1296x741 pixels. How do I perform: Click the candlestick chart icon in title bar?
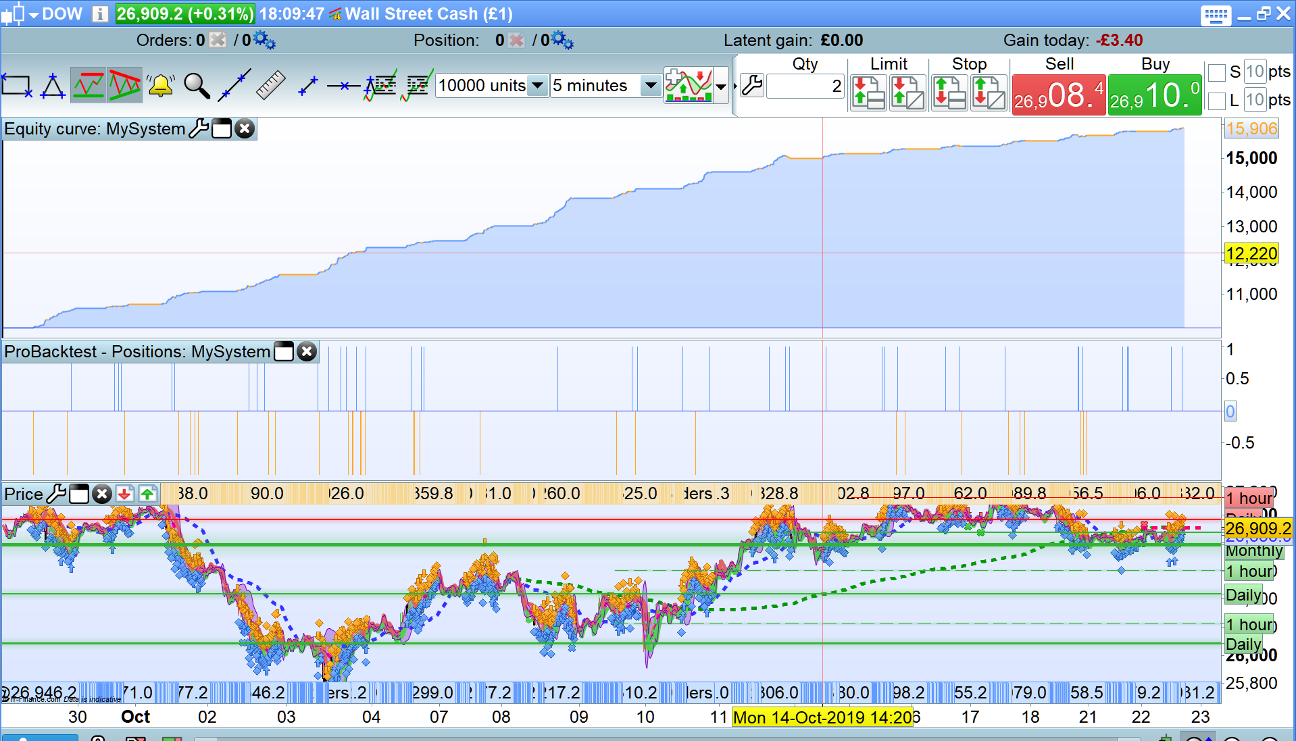14,14
